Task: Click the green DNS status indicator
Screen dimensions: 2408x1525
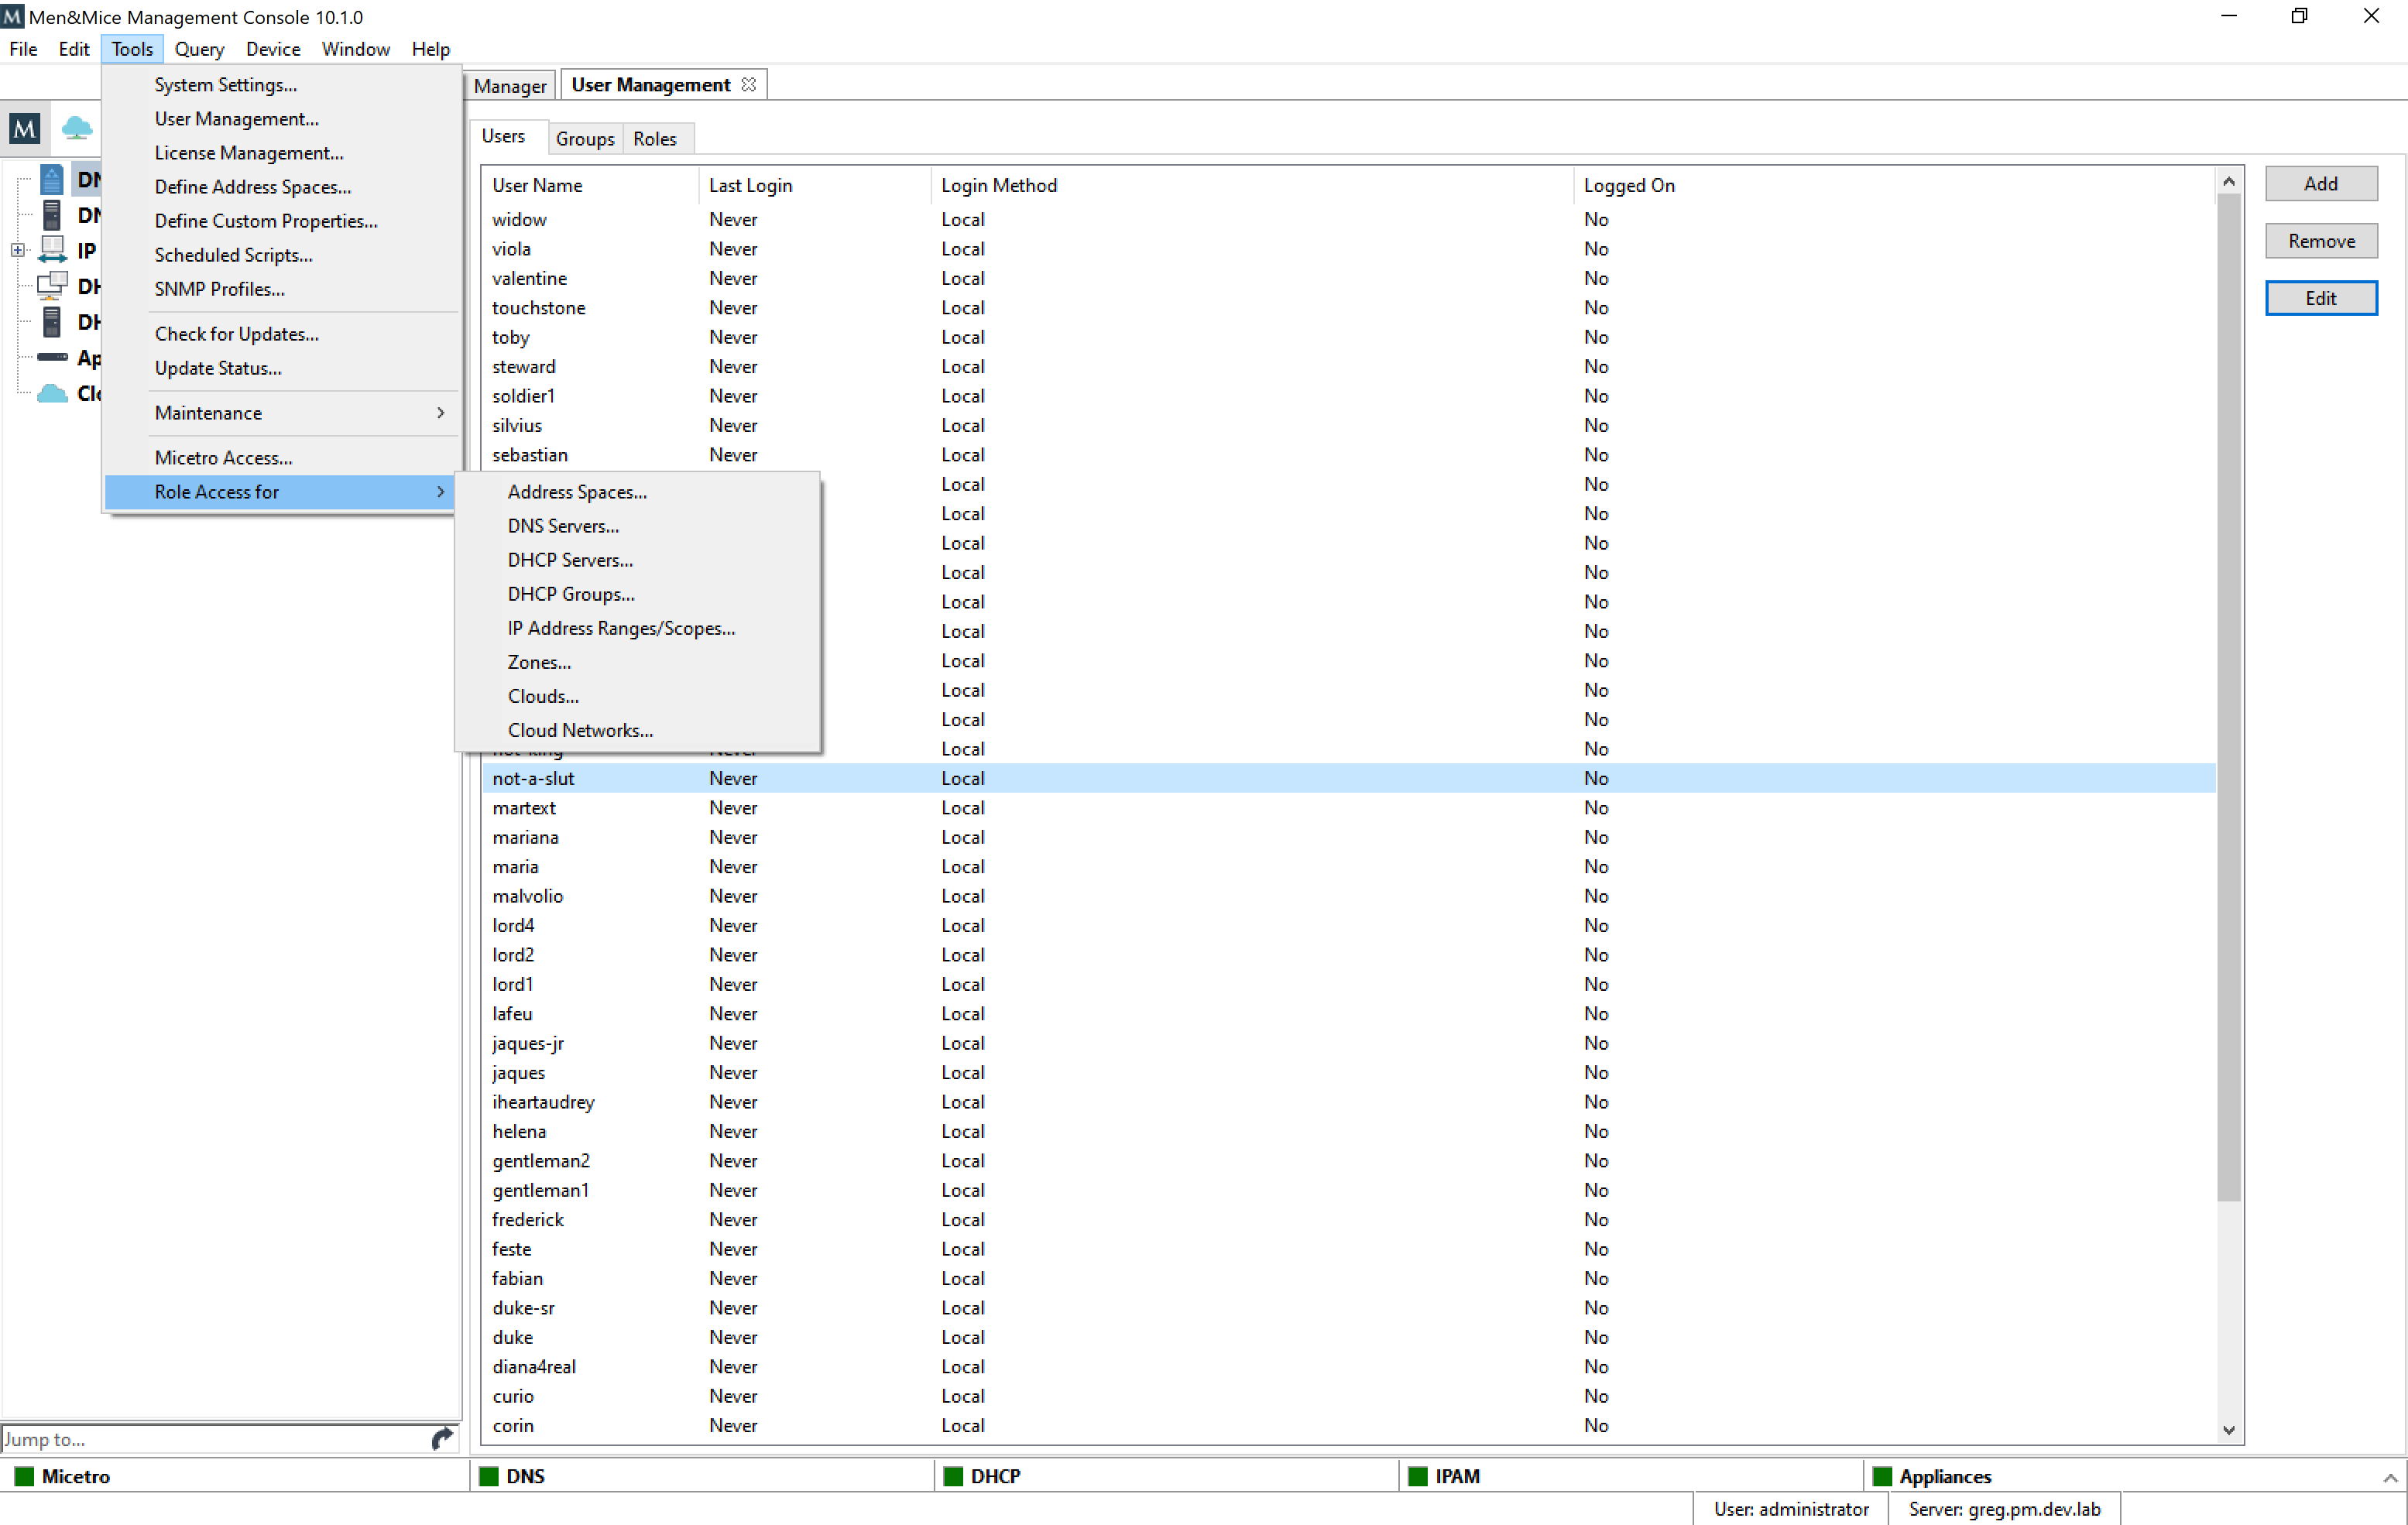Action: 489,1476
